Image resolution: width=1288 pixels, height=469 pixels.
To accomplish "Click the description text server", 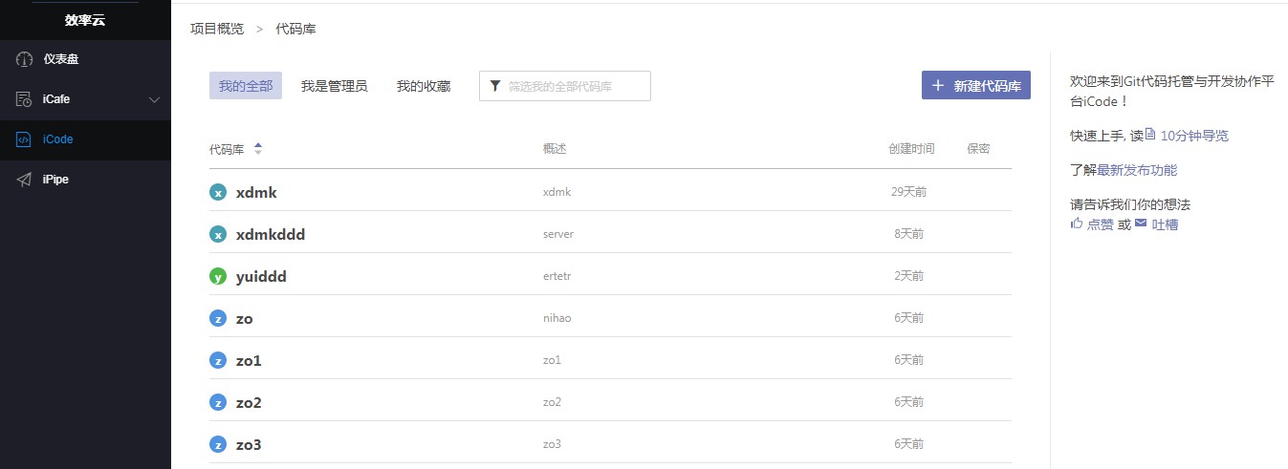I will click(558, 234).
